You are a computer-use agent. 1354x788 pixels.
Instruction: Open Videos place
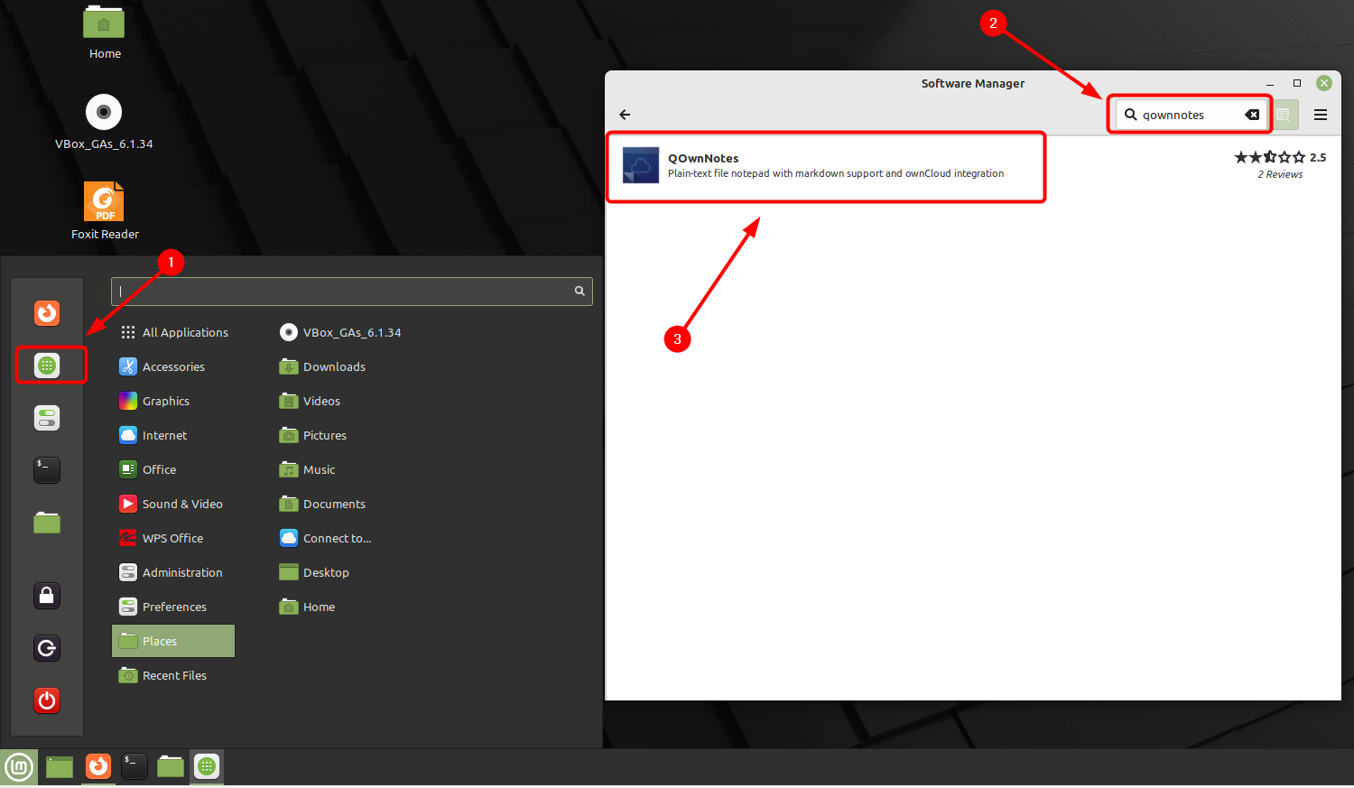[x=311, y=401]
